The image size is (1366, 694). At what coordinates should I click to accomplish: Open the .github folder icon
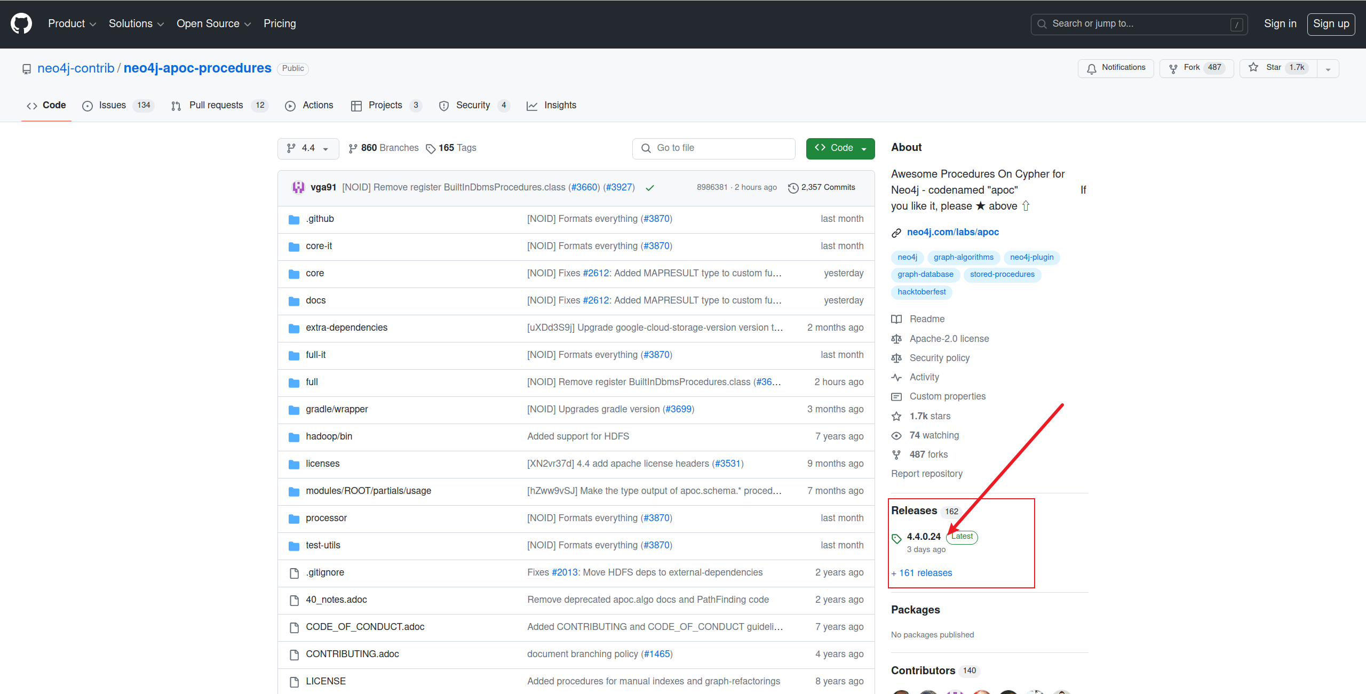[x=294, y=219]
